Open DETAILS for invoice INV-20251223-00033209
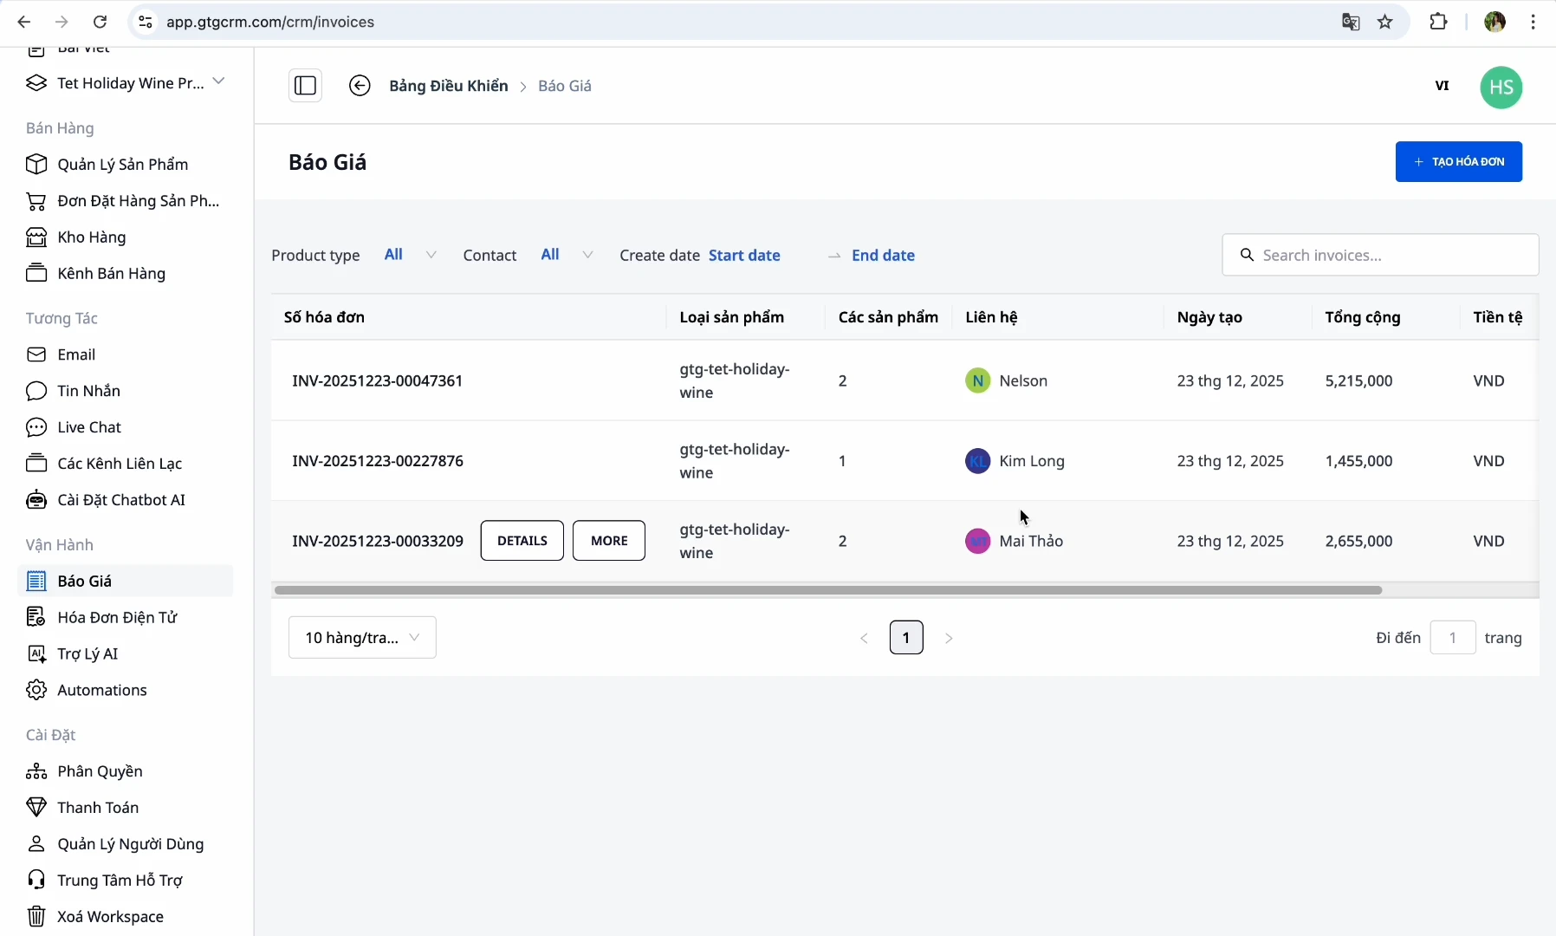 coord(522,540)
